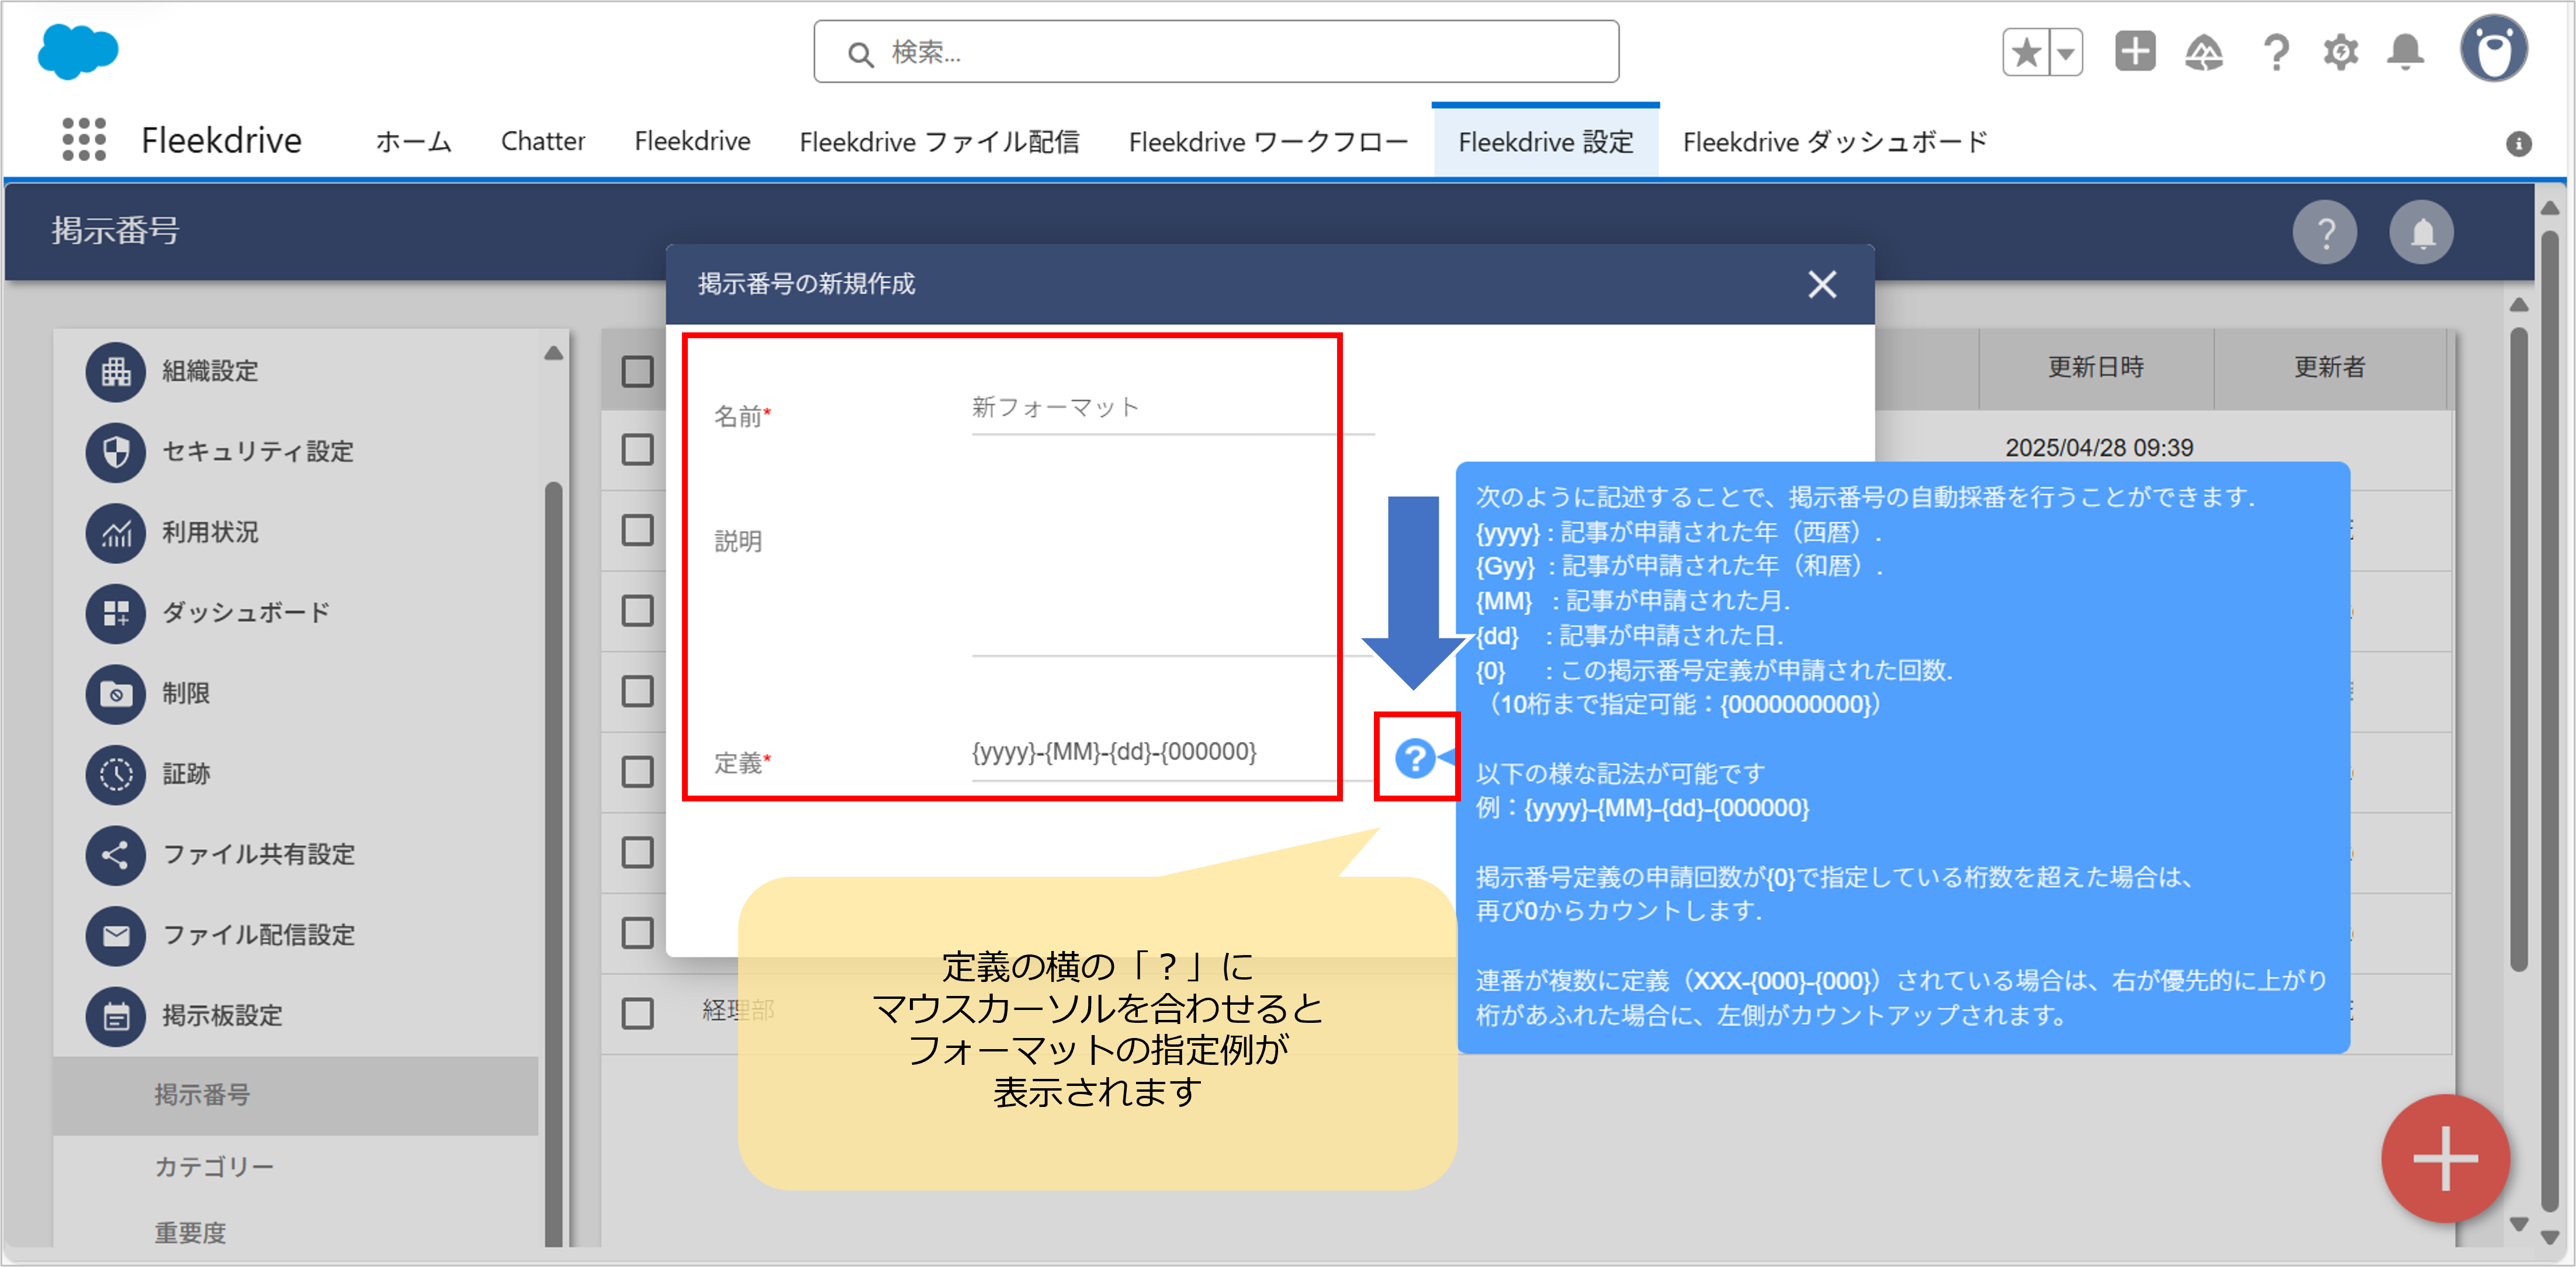This screenshot has width=2576, height=1267.
Task: Click the 掲示板設定 calendar icon
Action: pyautogui.click(x=116, y=1016)
